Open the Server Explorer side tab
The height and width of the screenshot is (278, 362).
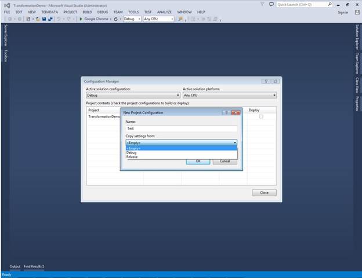[6, 35]
